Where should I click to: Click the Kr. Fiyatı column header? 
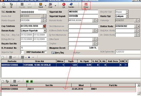click(85, 61)
